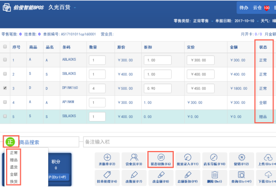This screenshot has height=187, width=276.
Task: Click the 备注输入栏 remarks input field
Action: click(x=180, y=142)
